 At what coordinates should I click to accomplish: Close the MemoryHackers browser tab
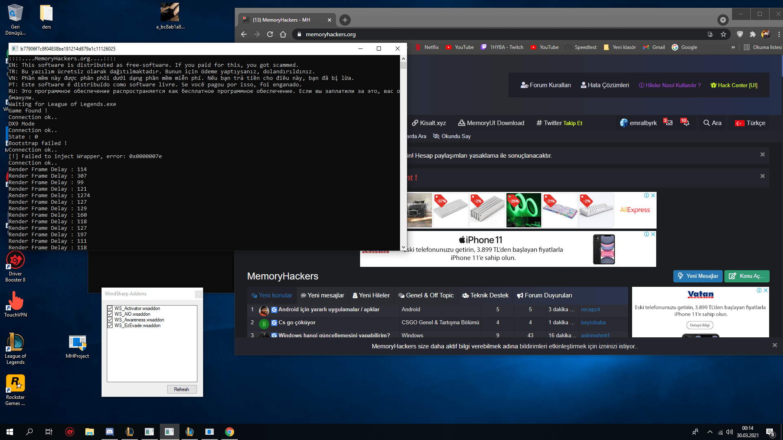click(x=330, y=20)
